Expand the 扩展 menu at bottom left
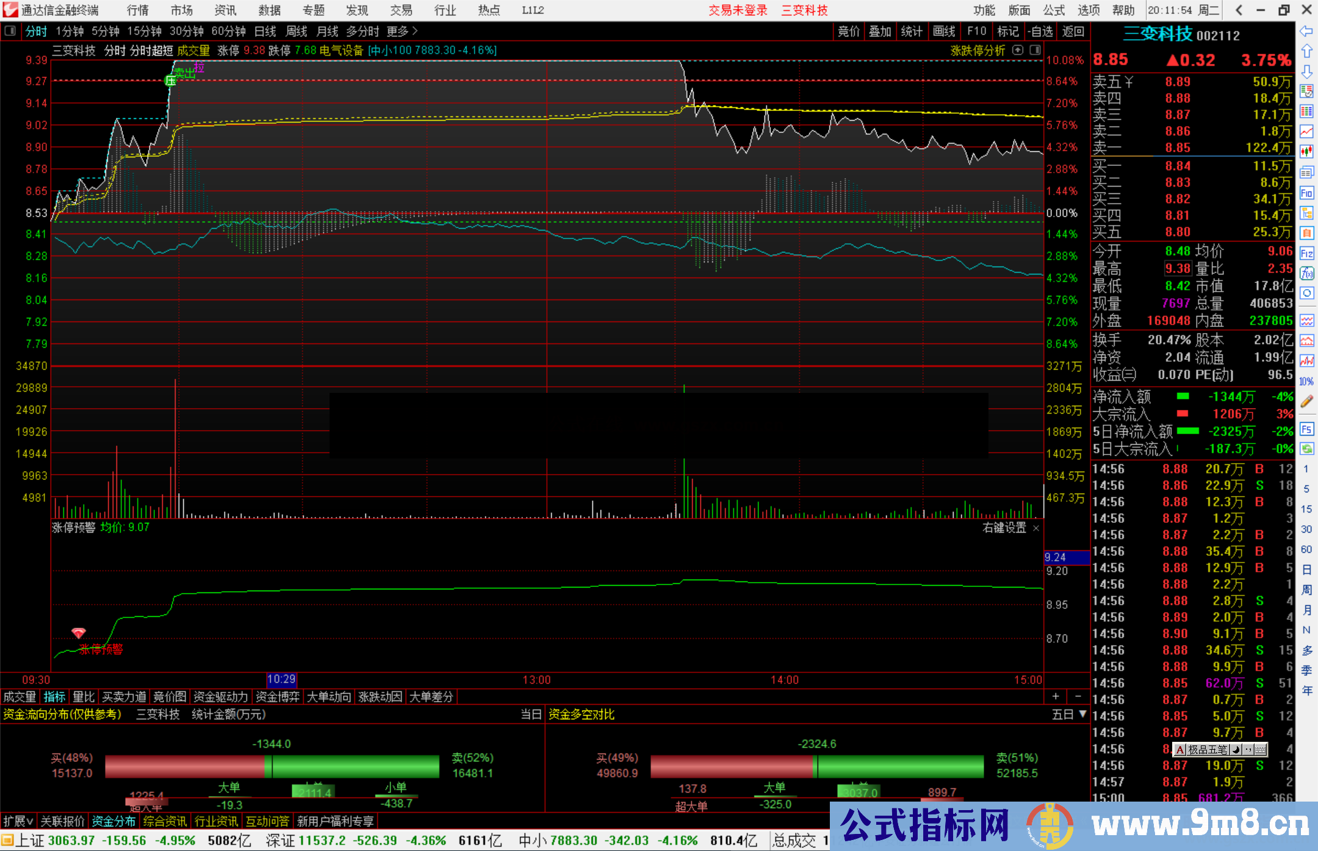Image resolution: width=1318 pixels, height=851 pixels. pyautogui.click(x=18, y=821)
